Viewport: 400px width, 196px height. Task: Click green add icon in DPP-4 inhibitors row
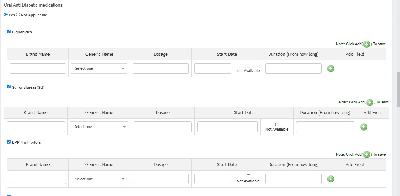331,179
